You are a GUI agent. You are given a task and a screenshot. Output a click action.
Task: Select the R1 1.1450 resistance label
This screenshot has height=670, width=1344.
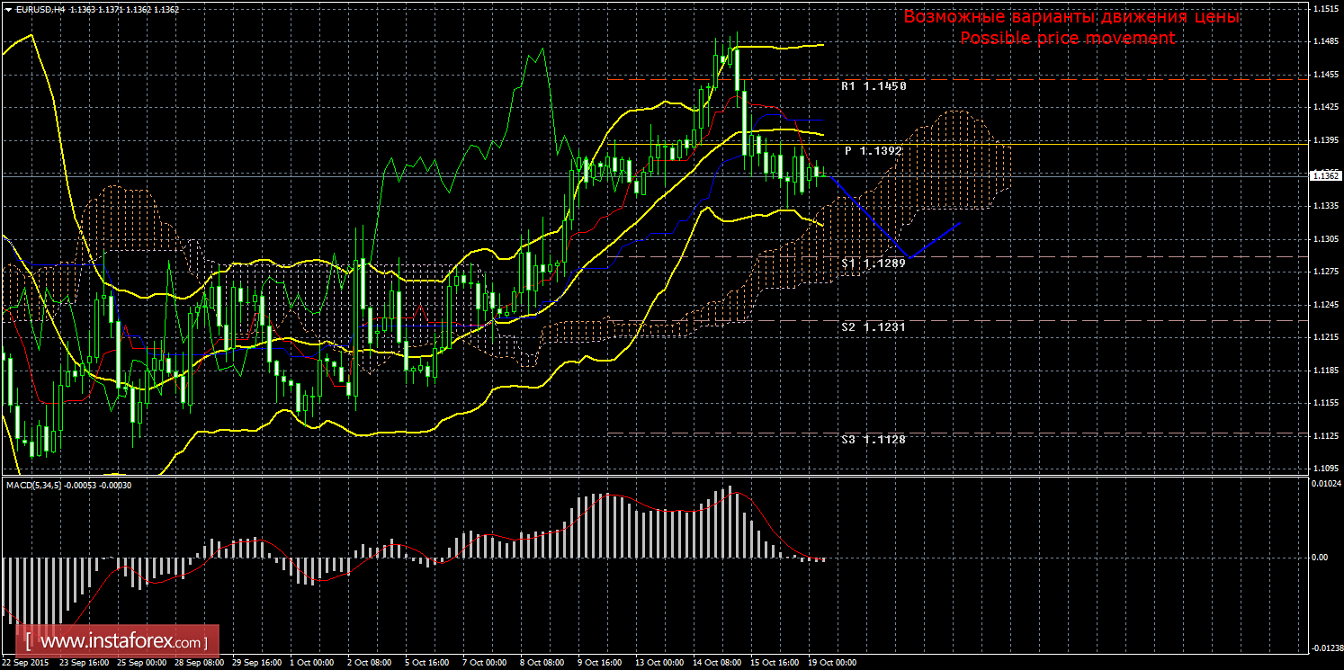tap(873, 86)
